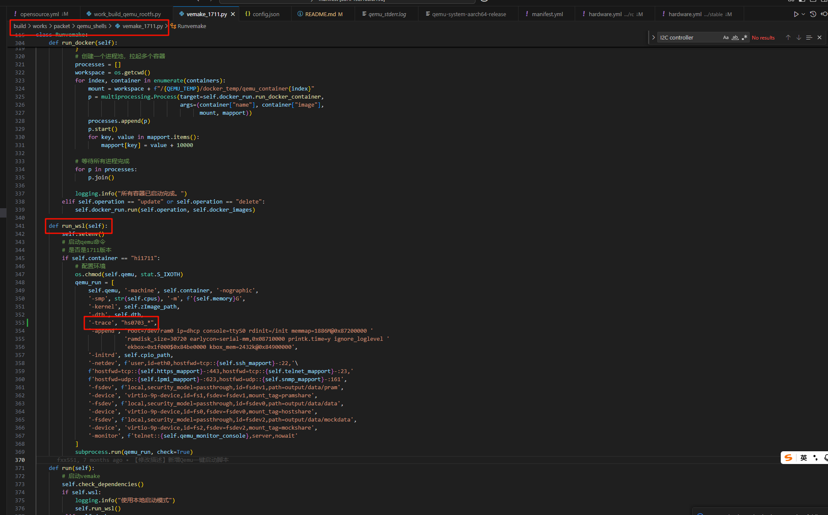The height and width of the screenshot is (515, 828).
Task: Go to previous match arrow
Action: coord(788,37)
